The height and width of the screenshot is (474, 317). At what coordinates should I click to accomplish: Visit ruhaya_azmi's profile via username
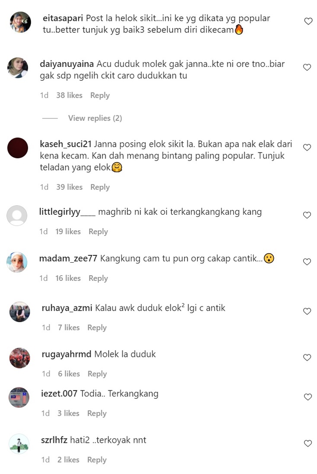(x=67, y=308)
